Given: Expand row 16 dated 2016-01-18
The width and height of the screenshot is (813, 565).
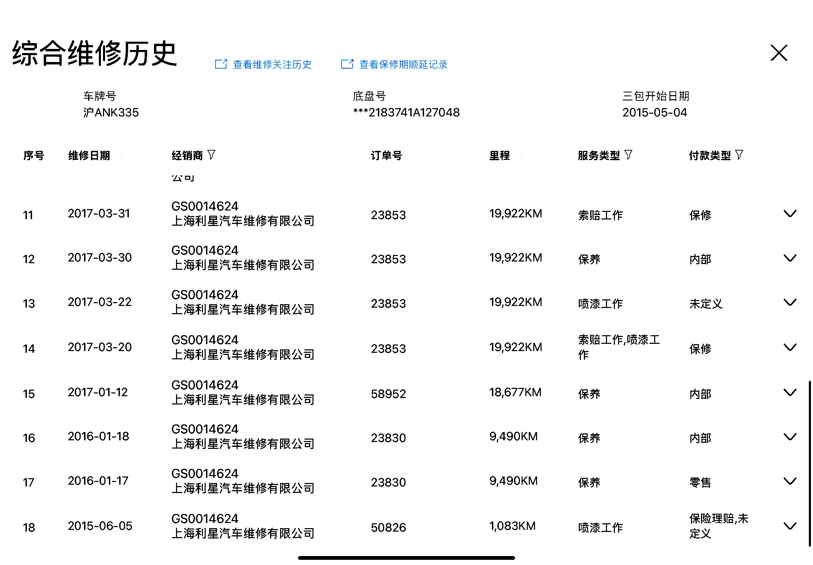Looking at the screenshot, I should [x=789, y=436].
